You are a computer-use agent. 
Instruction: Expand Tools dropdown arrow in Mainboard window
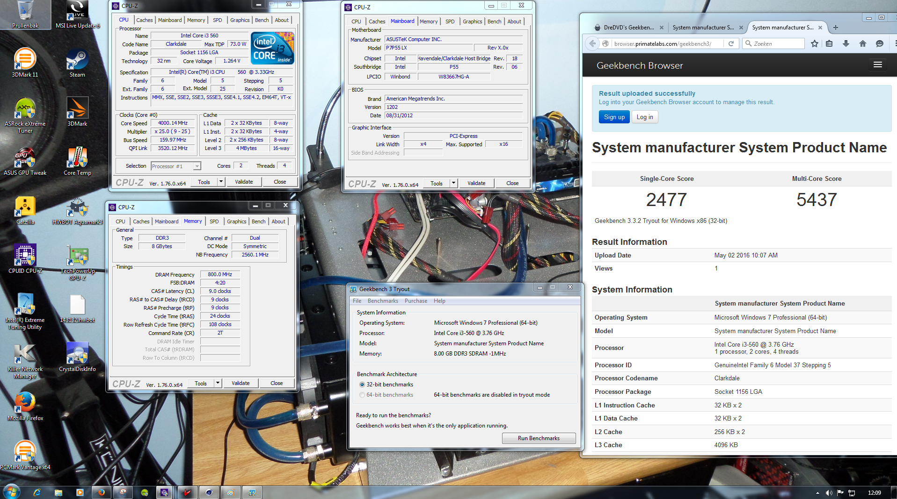(453, 183)
